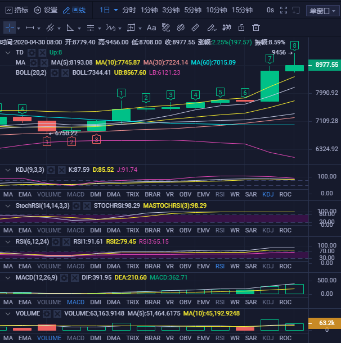Toggle the 画线 drawing toolbar
Screen dimensions: 341x343
[x=74, y=10]
